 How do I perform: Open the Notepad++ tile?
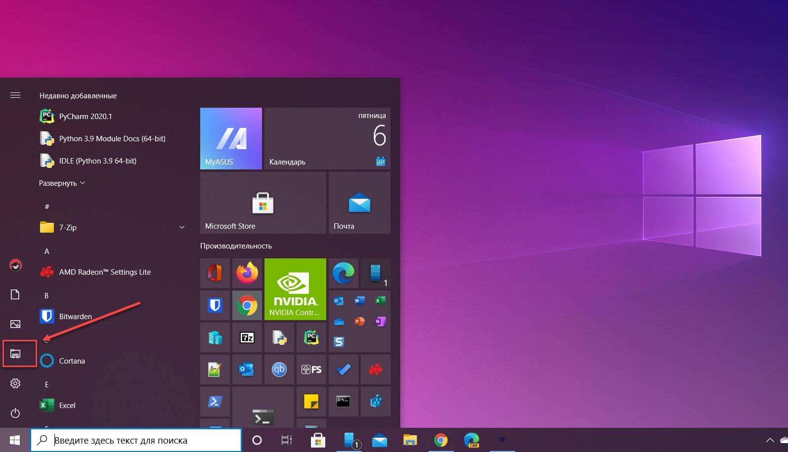coord(215,370)
